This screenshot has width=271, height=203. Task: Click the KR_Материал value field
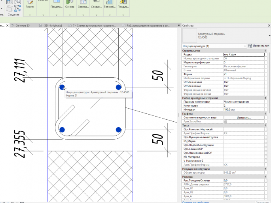coord(244,157)
